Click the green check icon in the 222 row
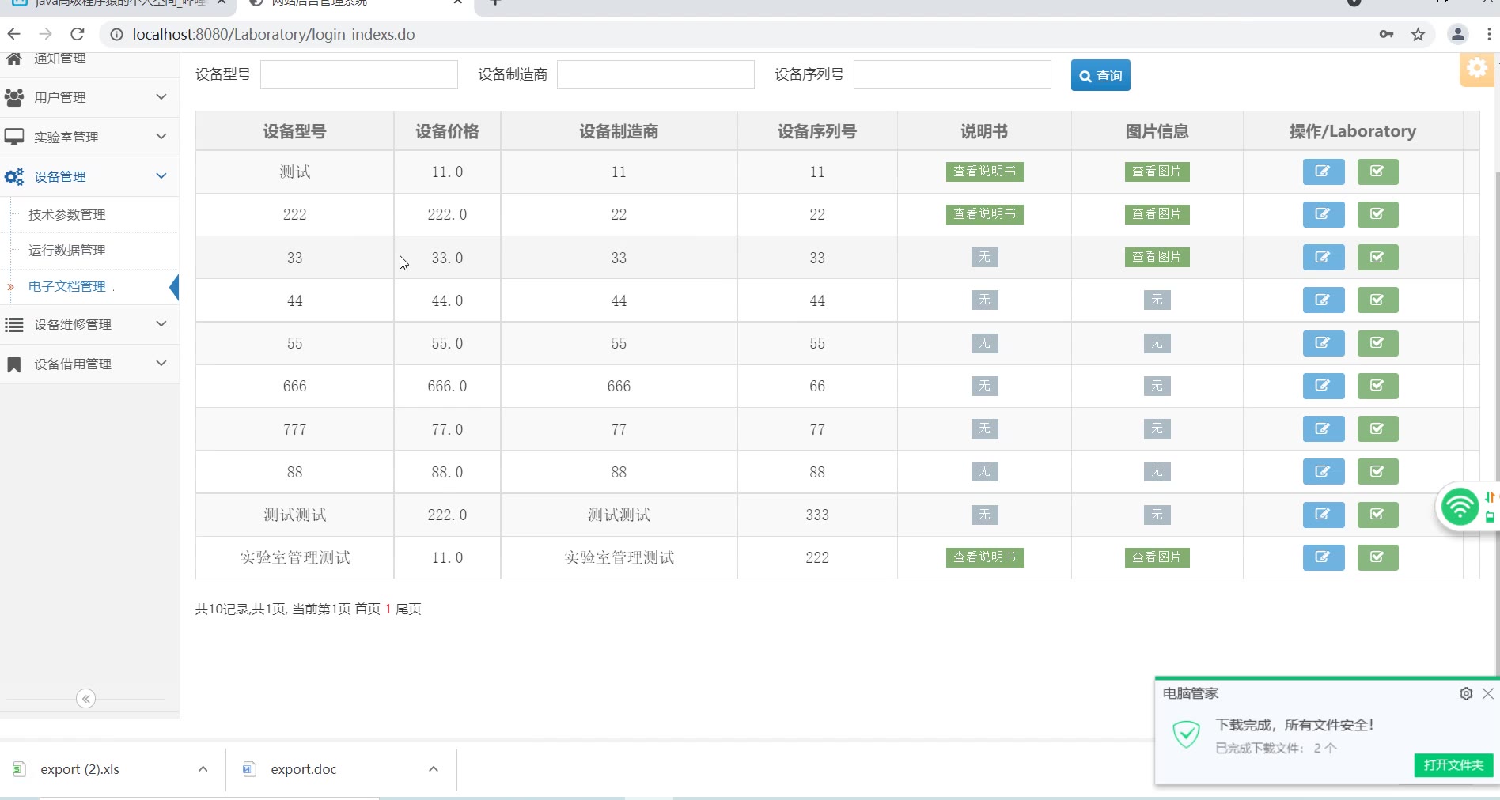The height and width of the screenshot is (800, 1500). pyautogui.click(x=1377, y=214)
